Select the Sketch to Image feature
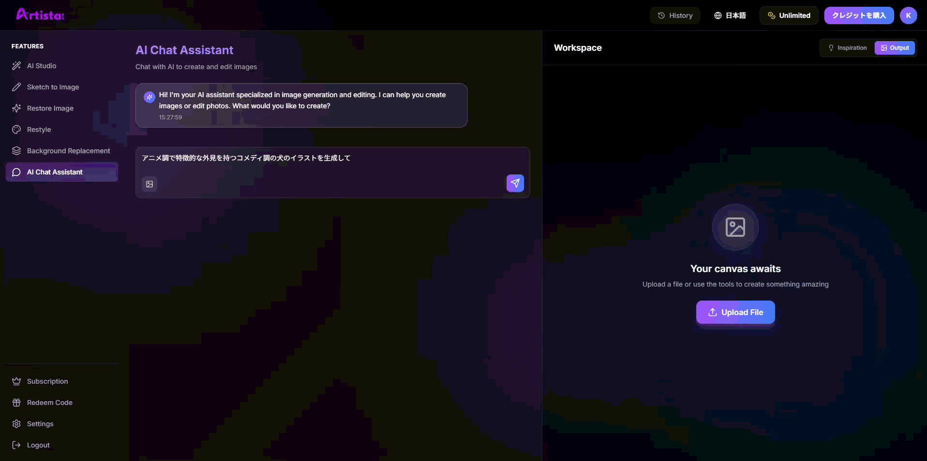 tap(53, 87)
